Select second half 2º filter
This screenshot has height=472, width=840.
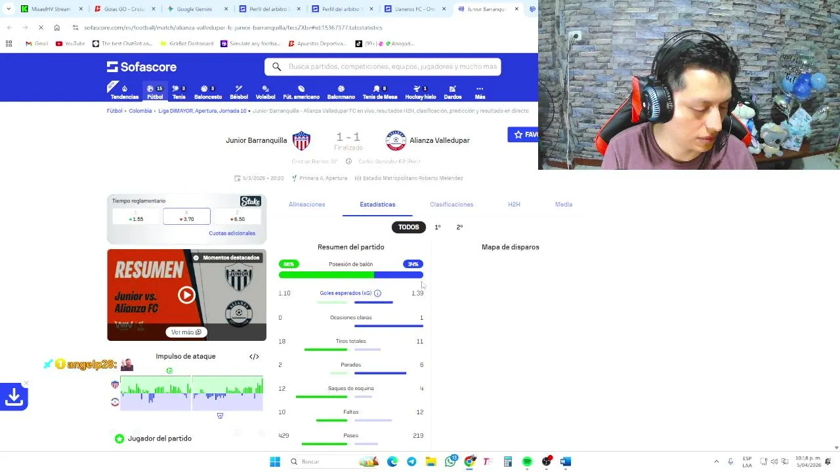pyautogui.click(x=459, y=227)
